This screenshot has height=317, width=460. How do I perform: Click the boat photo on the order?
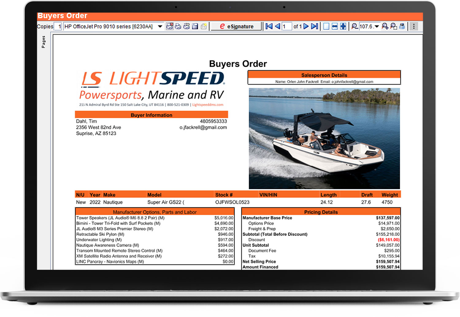tap(324, 138)
